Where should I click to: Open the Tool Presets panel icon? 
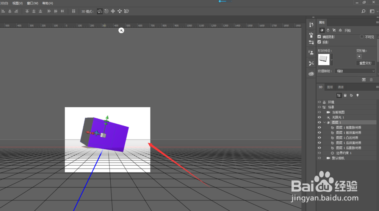pos(311,64)
